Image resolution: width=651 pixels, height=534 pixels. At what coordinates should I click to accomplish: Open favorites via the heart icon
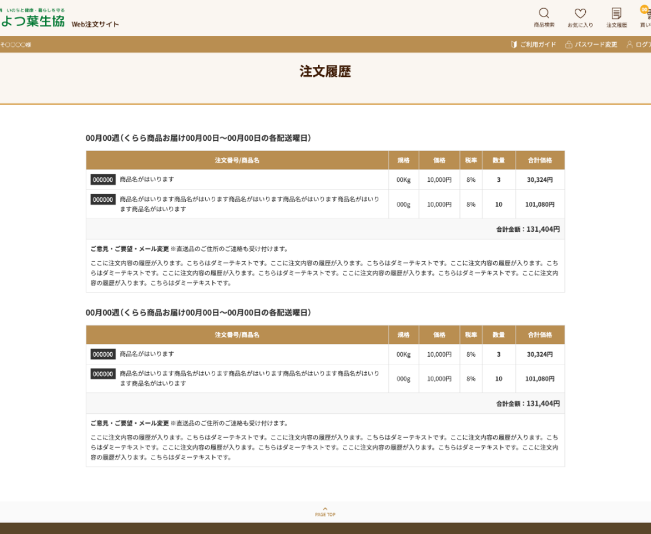580,13
